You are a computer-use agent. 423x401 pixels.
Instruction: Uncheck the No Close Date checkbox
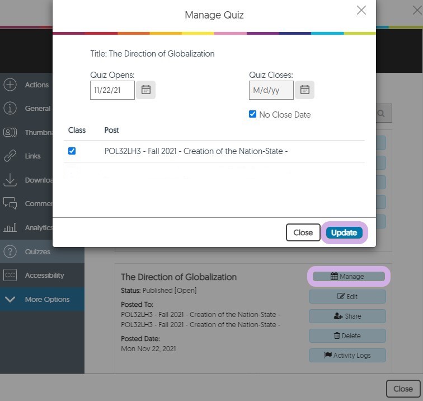pyautogui.click(x=252, y=114)
